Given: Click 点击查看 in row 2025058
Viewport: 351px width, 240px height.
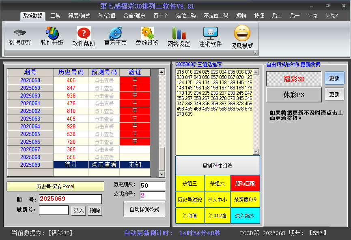Looking at the screenshot, I should click(104, 81).
